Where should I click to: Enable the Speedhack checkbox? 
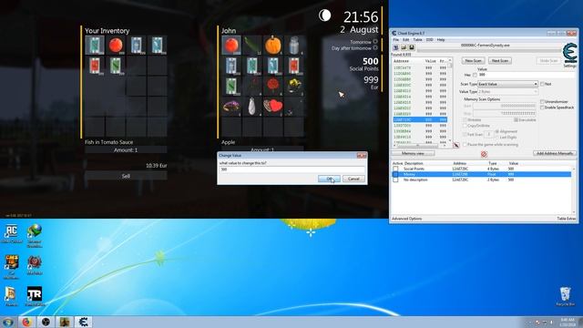[x=542, y=108]
